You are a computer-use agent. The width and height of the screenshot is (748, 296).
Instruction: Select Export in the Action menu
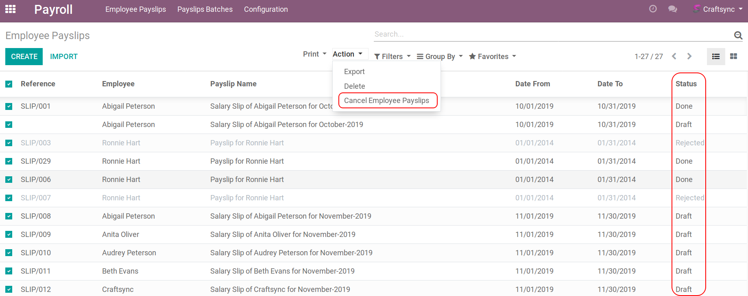click(354, 72)
